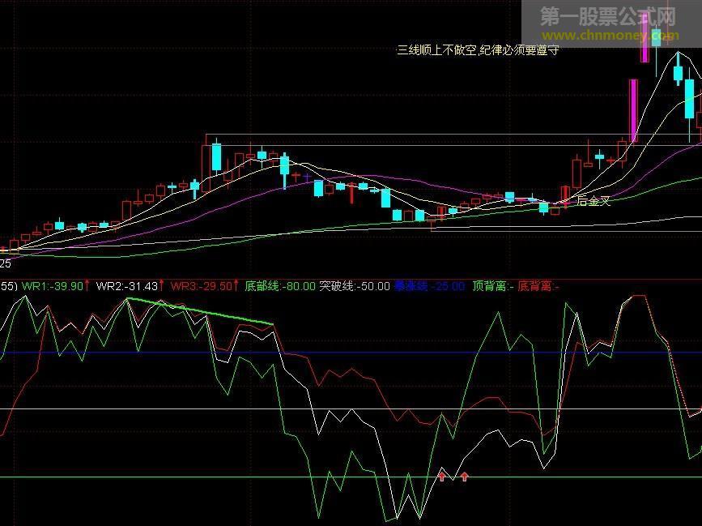Click the red arrow after WR2 value
Image resolution: width=702 pixels, height=526 pixels.
pos(162,285)
